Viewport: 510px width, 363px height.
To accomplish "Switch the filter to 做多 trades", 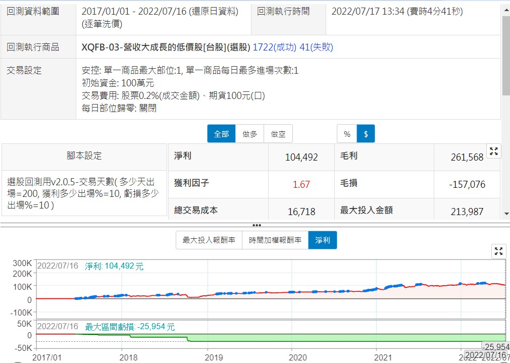I will coord(249,134).
